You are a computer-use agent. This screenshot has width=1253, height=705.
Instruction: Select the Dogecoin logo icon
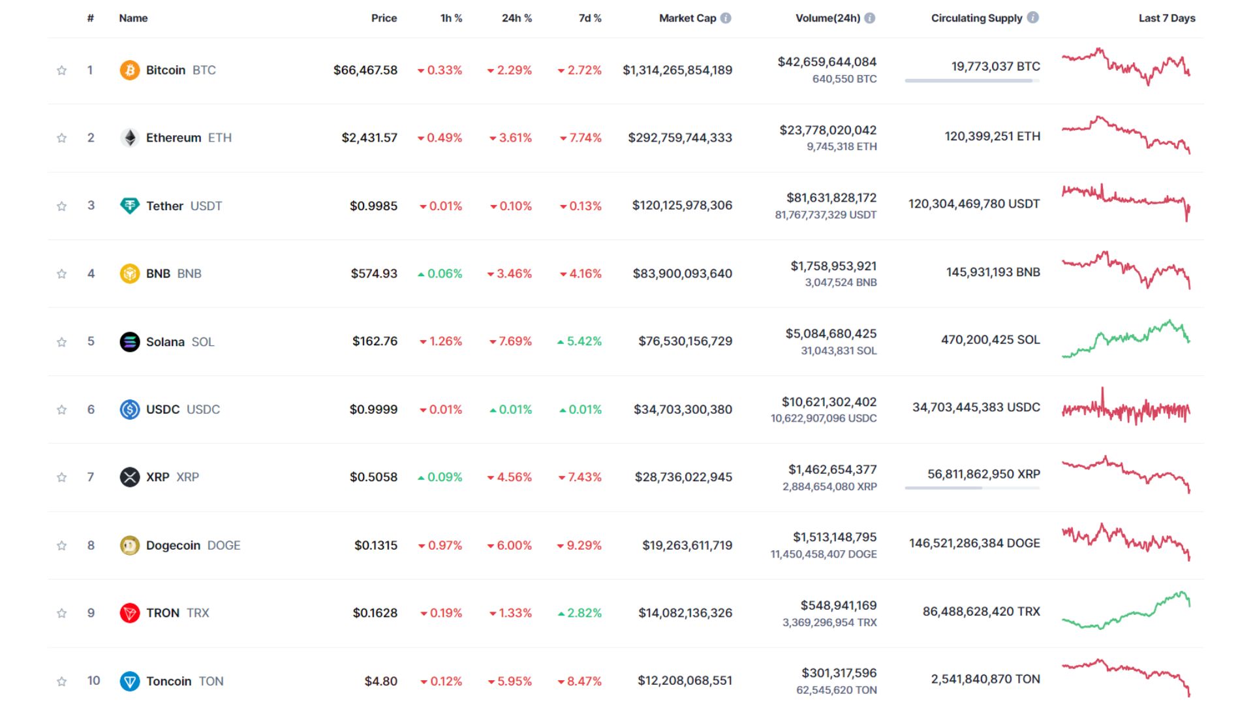[x=129, y=545]
